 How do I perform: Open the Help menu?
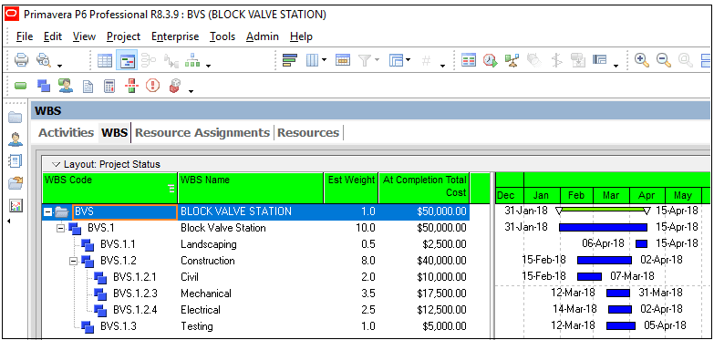(301, 36)
